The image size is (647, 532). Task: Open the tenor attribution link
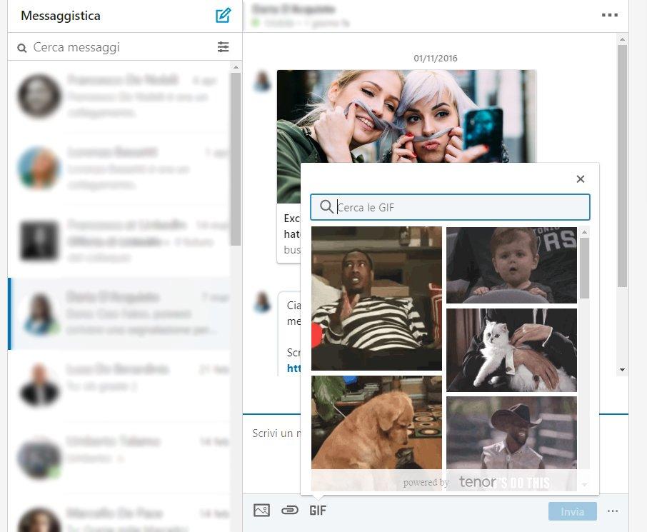click(x=476, y=482)
